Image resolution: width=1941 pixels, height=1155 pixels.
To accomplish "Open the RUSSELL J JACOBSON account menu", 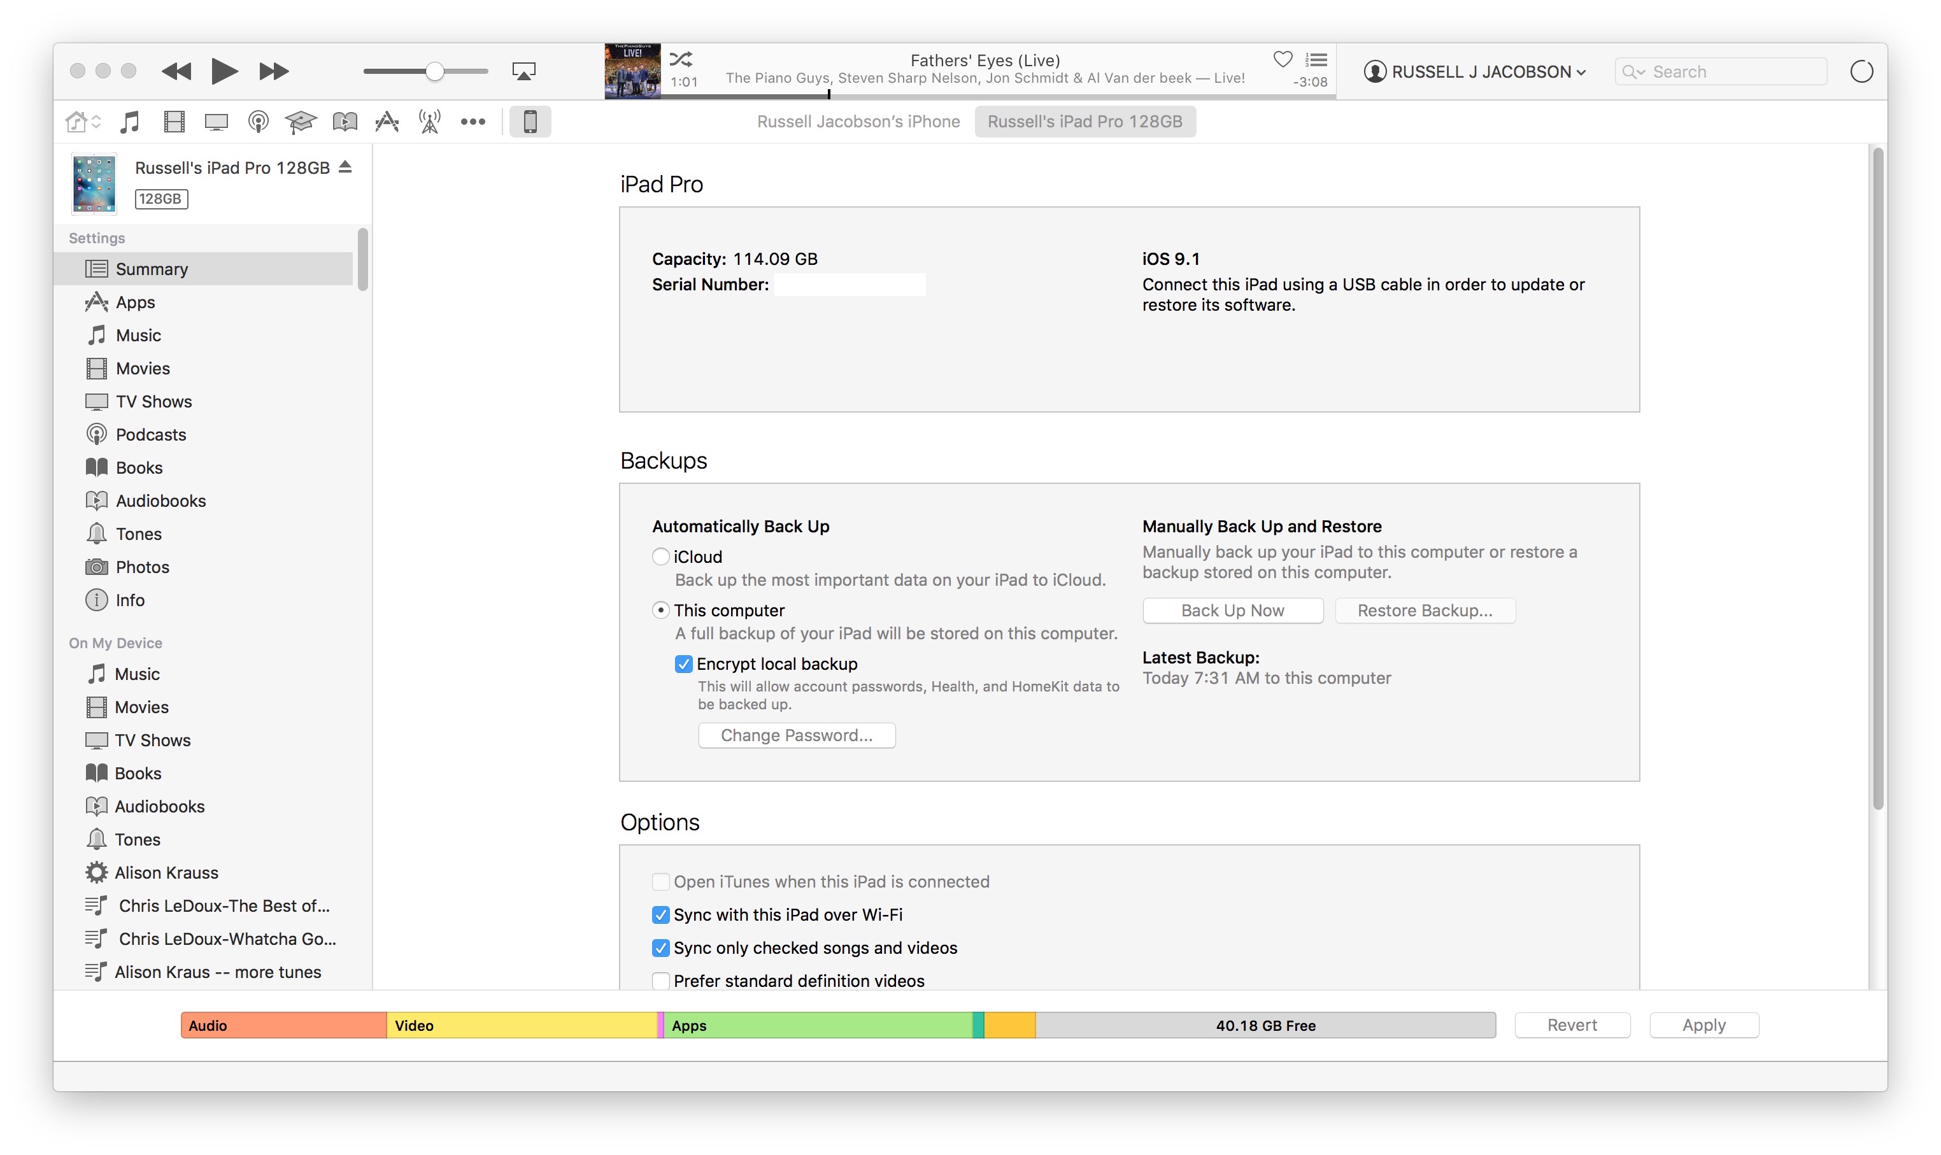I will (x=1475, y=71).
